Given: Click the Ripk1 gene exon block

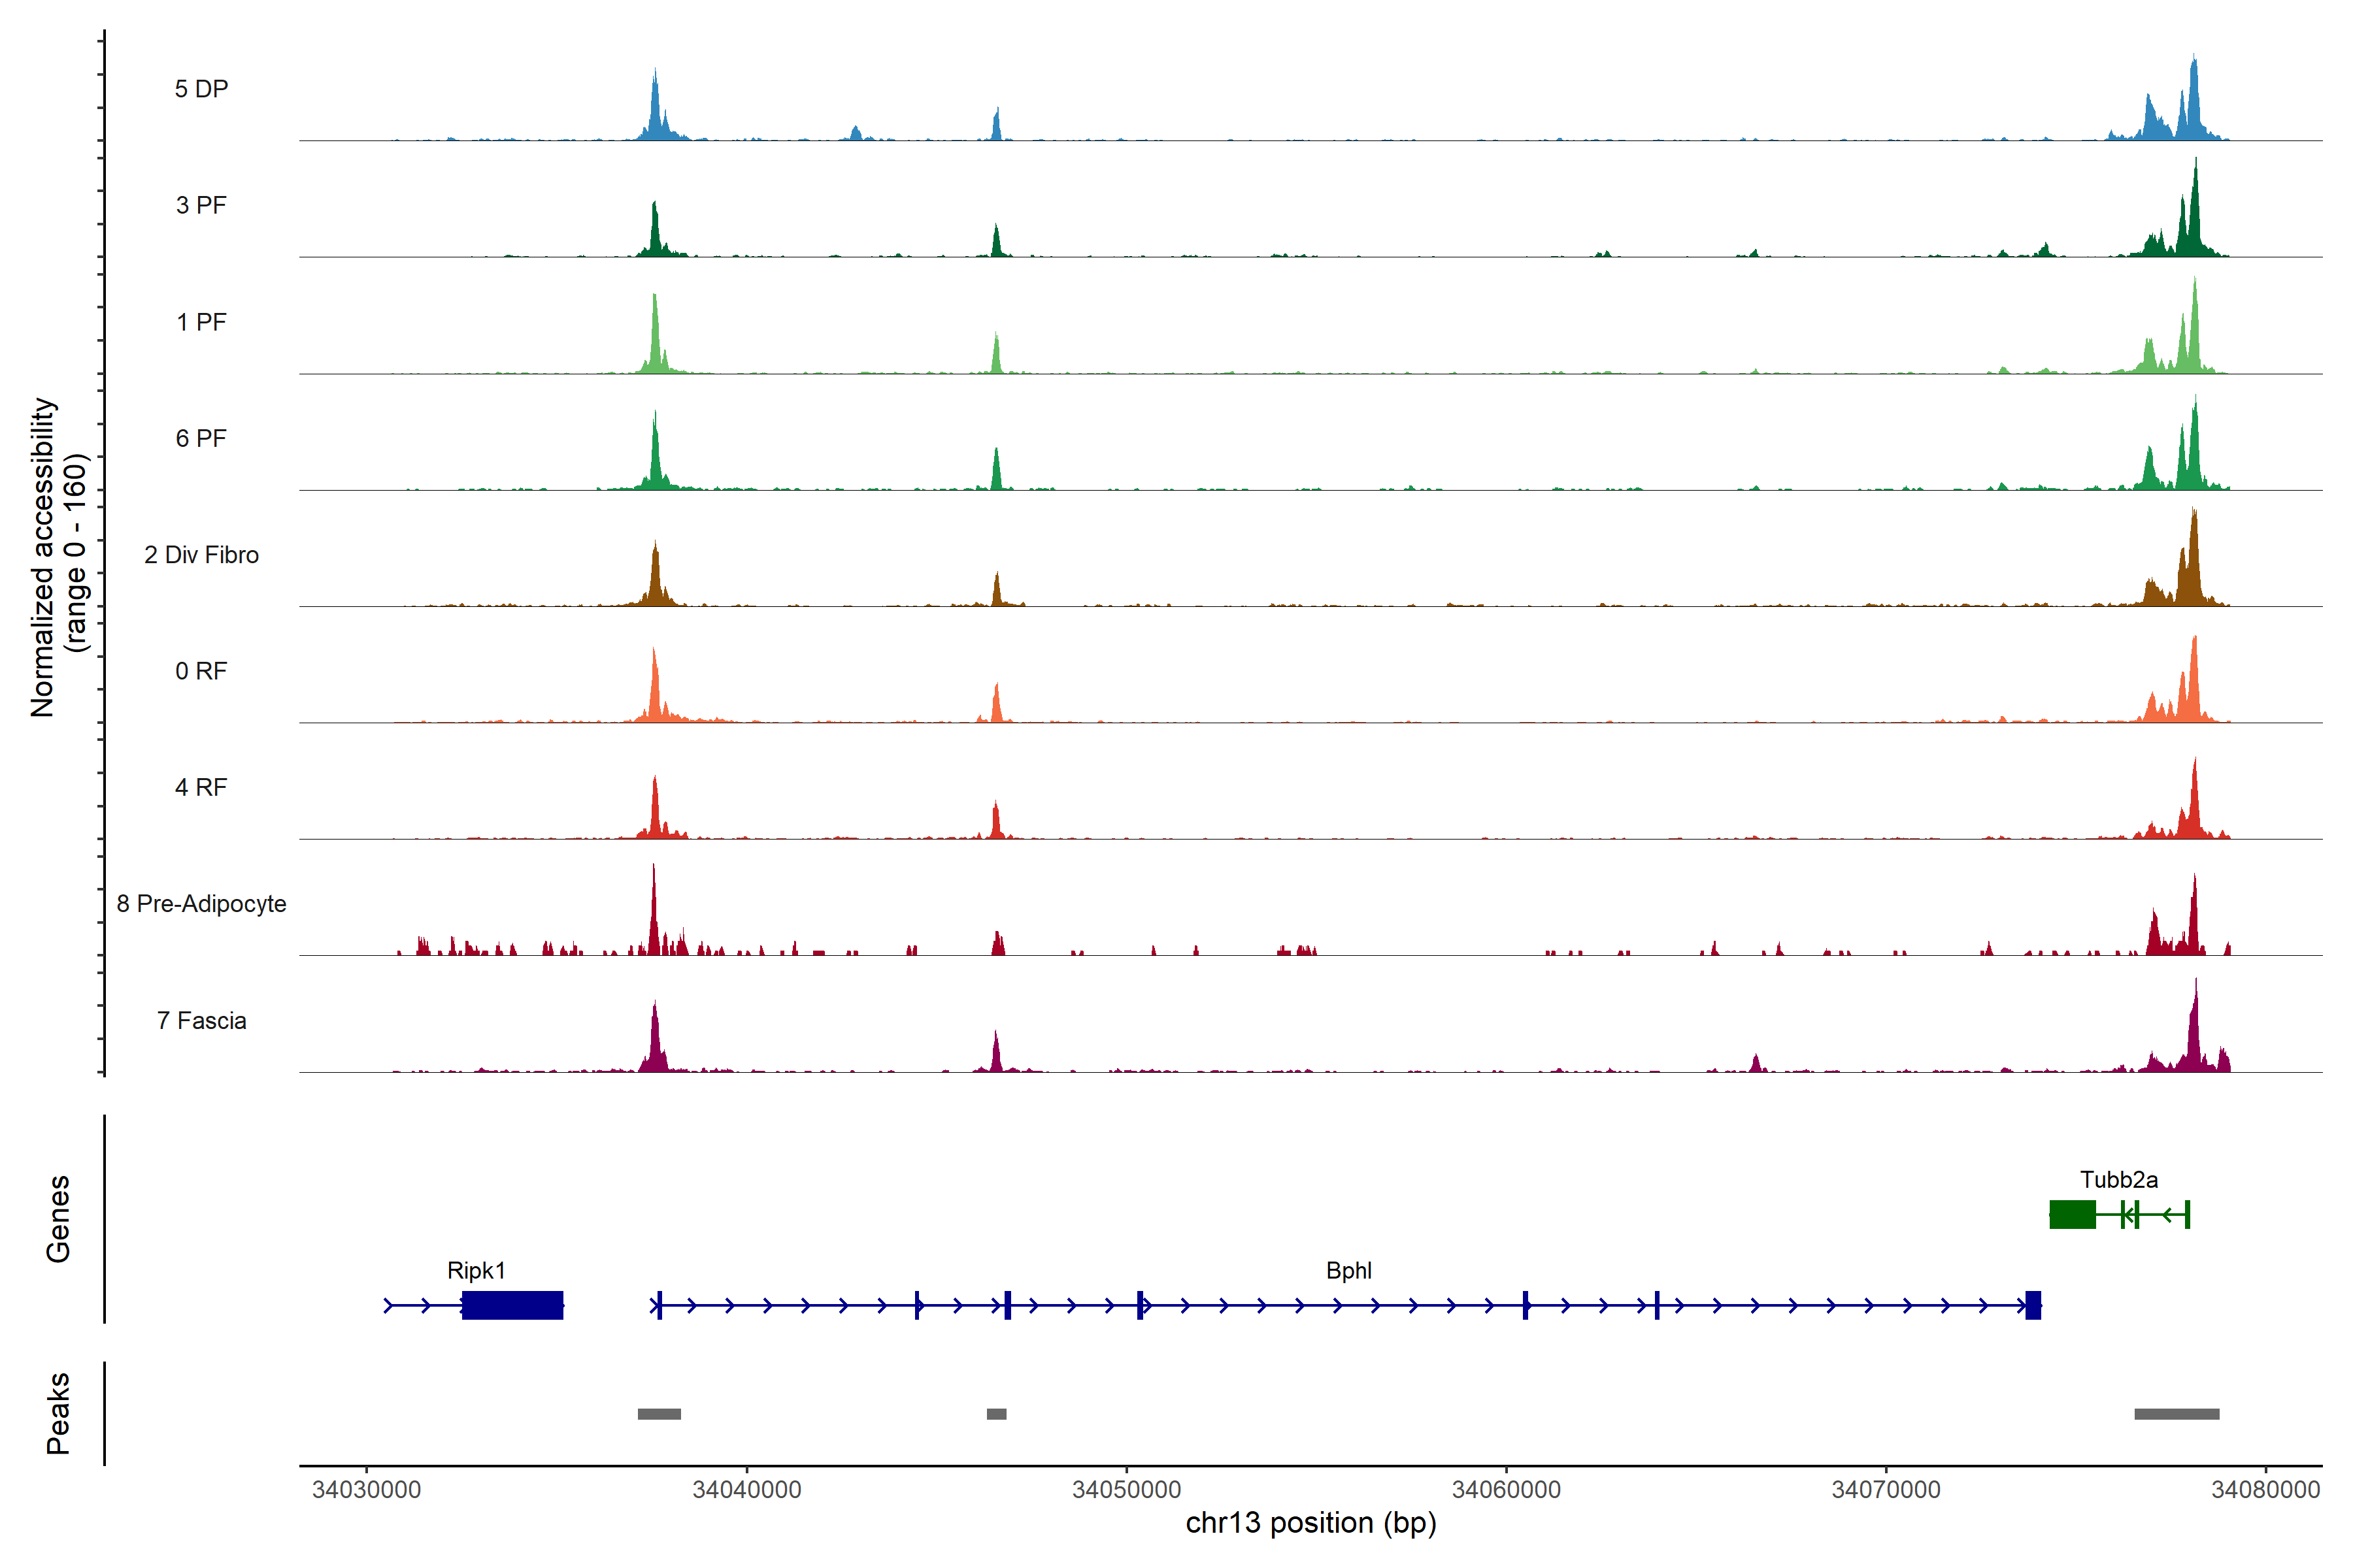Looking at the screenshot, I should (512, 1305).
